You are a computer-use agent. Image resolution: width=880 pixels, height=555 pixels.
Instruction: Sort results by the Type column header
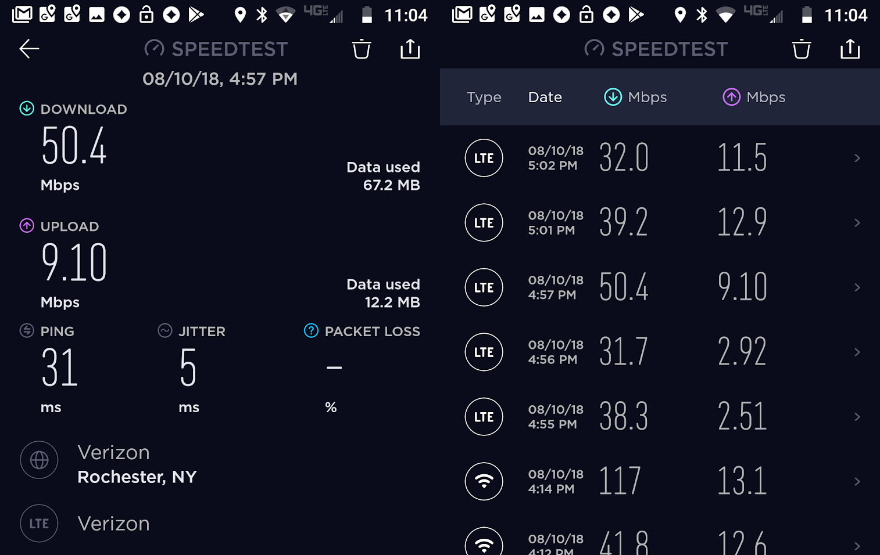[484, 97]
